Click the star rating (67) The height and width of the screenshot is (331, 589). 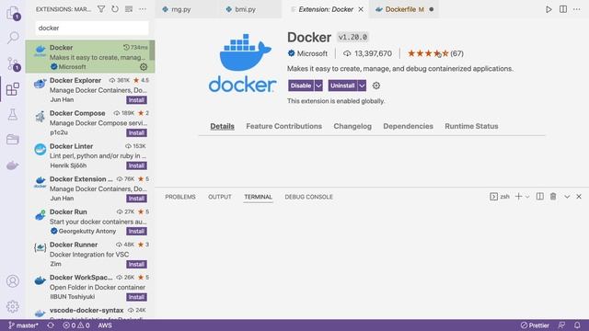tap(435, 53)
